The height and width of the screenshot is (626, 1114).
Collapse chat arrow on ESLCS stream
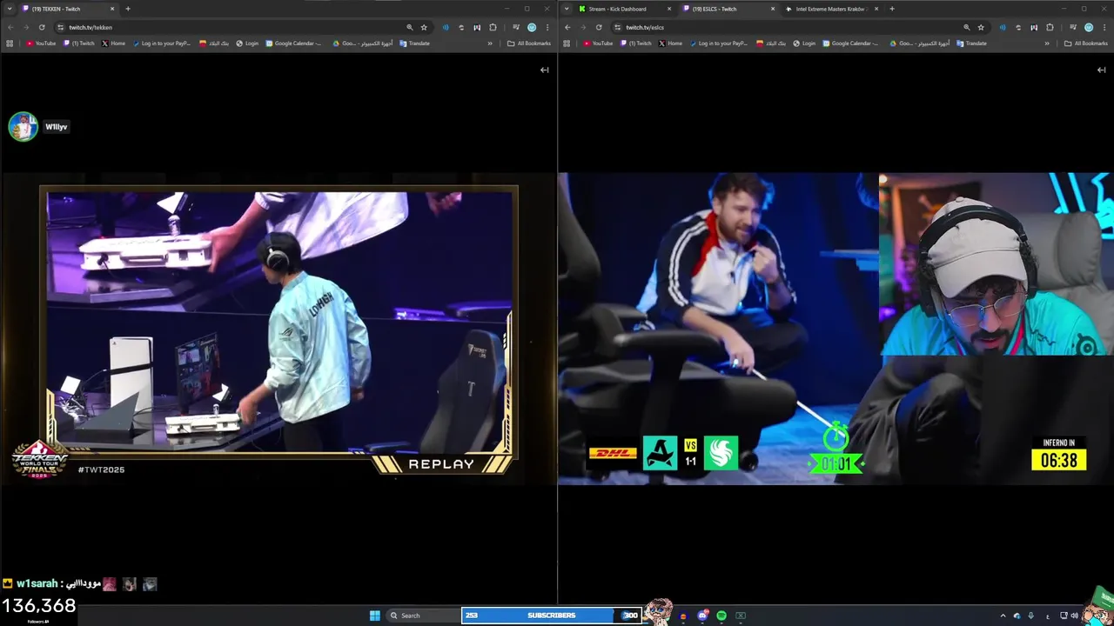click(1102, 70)
